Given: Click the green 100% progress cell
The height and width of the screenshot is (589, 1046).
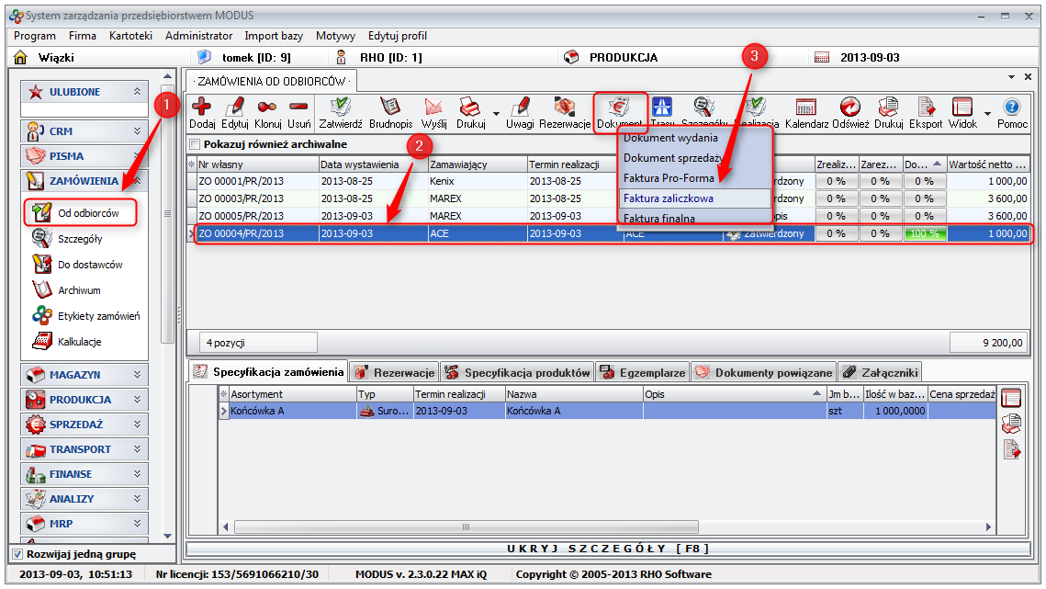Looking at the screenshot, I should click(x=924, y=233).
